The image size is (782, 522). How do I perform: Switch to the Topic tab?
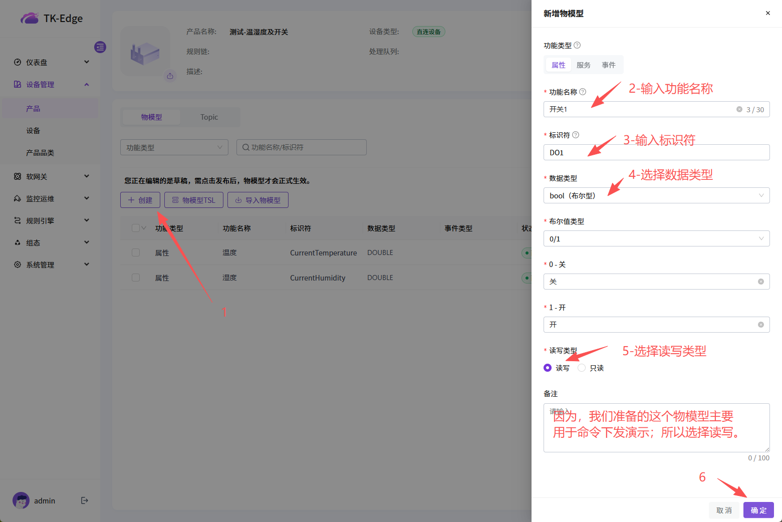point(209,117)
